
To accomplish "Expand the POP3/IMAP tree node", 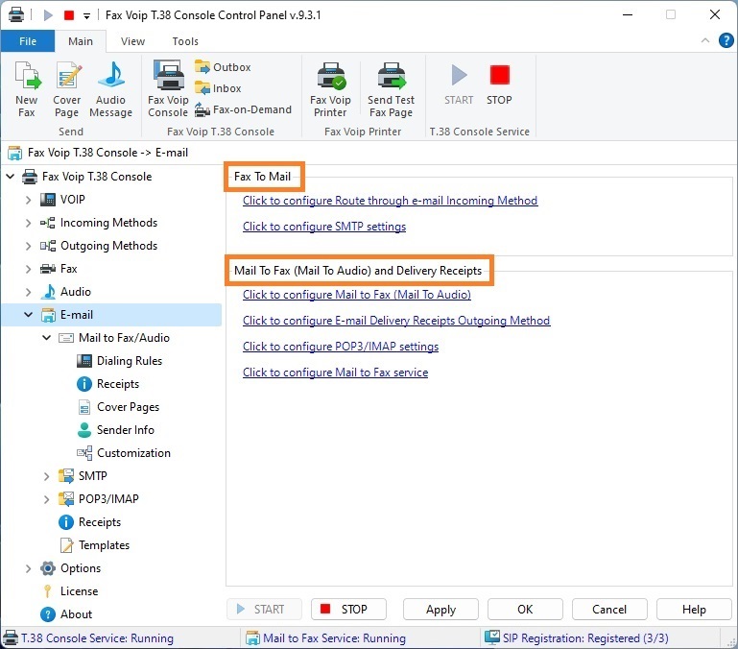I will pyautogui.click(x=46, y=499).
